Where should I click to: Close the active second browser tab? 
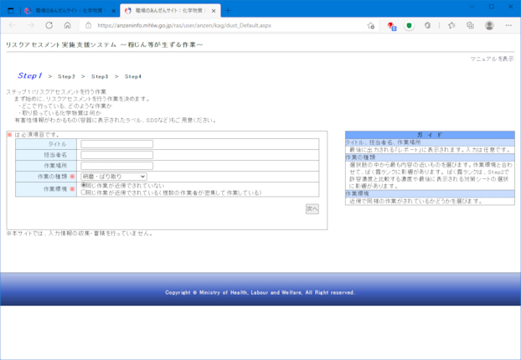click(x=214, y=11)
